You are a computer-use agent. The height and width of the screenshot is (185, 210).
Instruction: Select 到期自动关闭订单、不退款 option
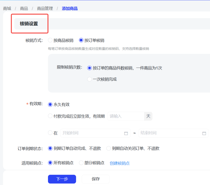[109, 148]
